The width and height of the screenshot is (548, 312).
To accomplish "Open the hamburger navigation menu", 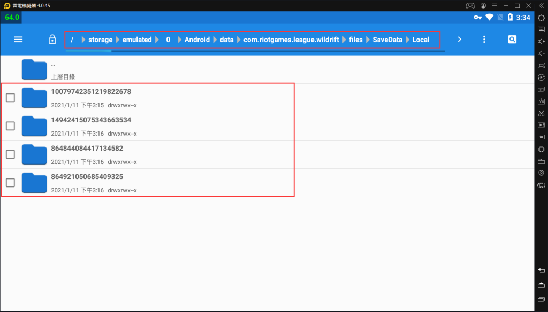I will [x=18, y=40].
